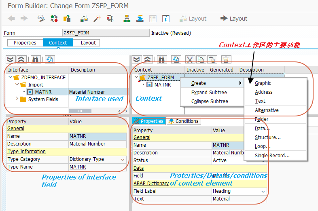The width and height of the screenshot is (318, 211).
Task: Click the green Back arrow icon
Action: (11, 19)
